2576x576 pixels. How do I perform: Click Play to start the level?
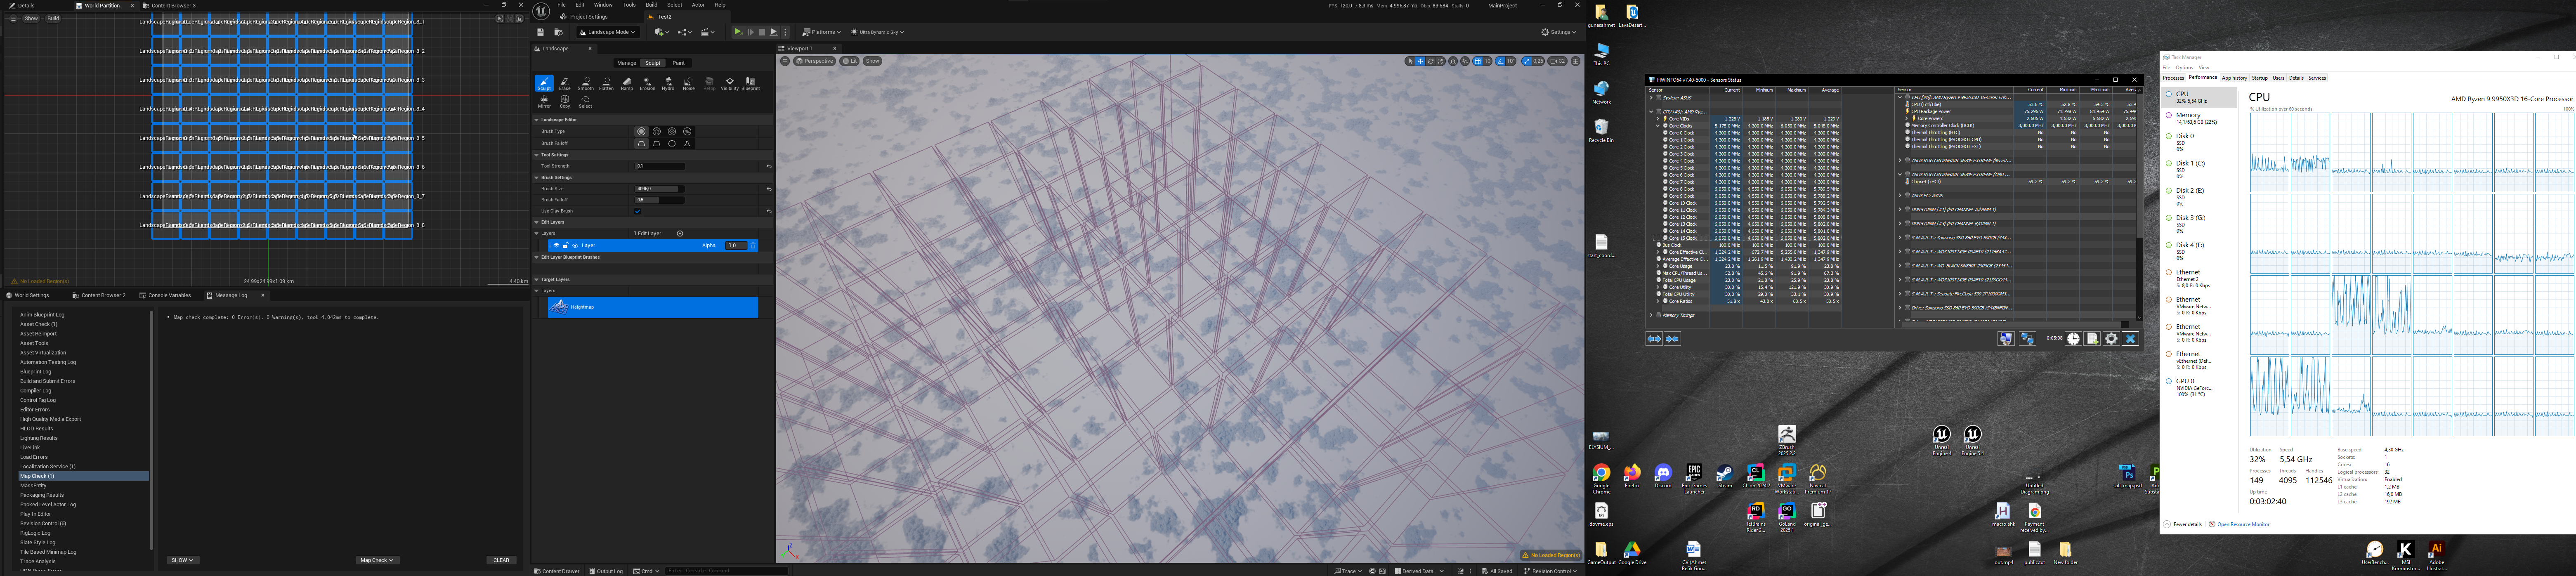click(738, 32)
